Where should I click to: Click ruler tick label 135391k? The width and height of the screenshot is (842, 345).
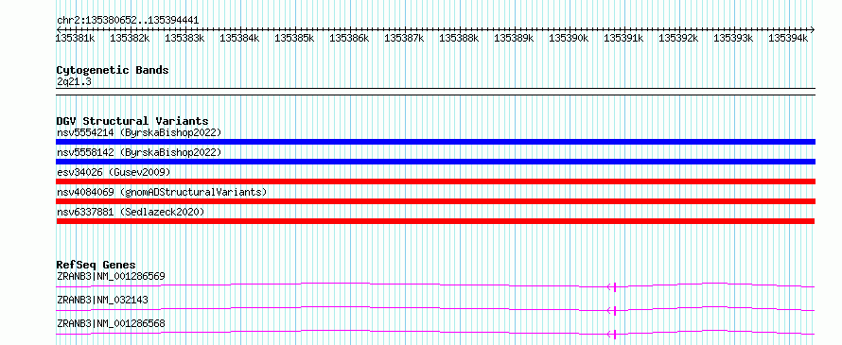[623, 38]
